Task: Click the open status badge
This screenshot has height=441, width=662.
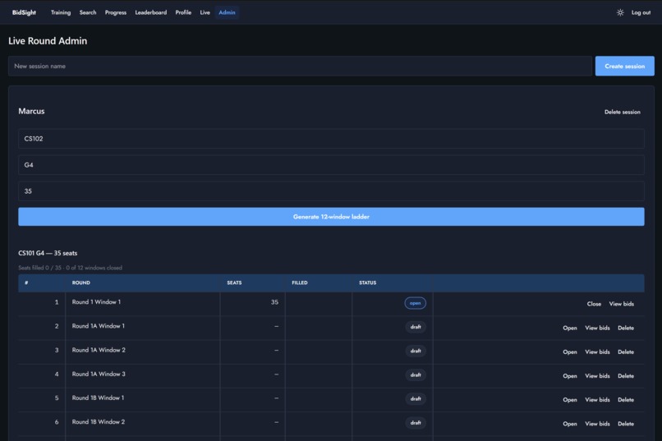Action: coord(415,303)
